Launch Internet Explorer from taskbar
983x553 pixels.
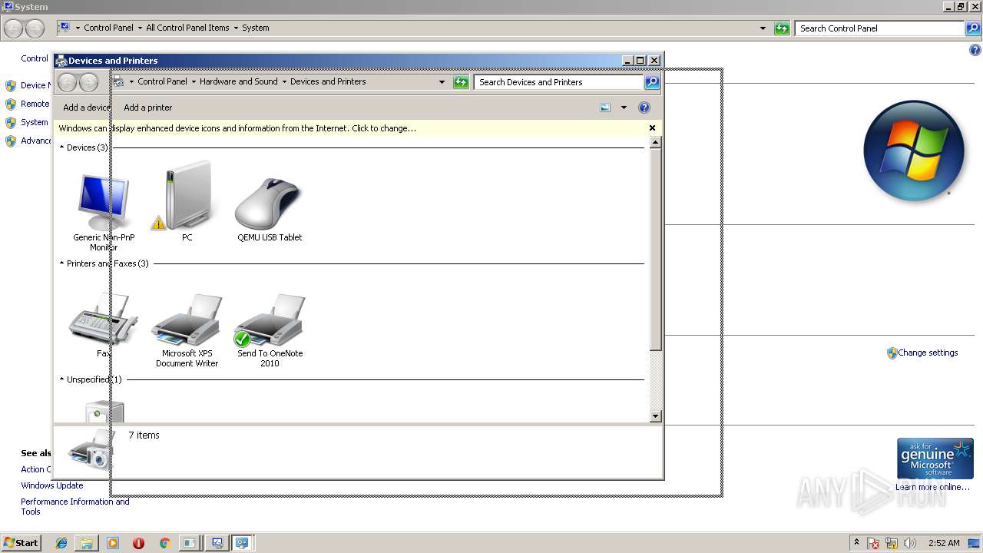point(61,543)
